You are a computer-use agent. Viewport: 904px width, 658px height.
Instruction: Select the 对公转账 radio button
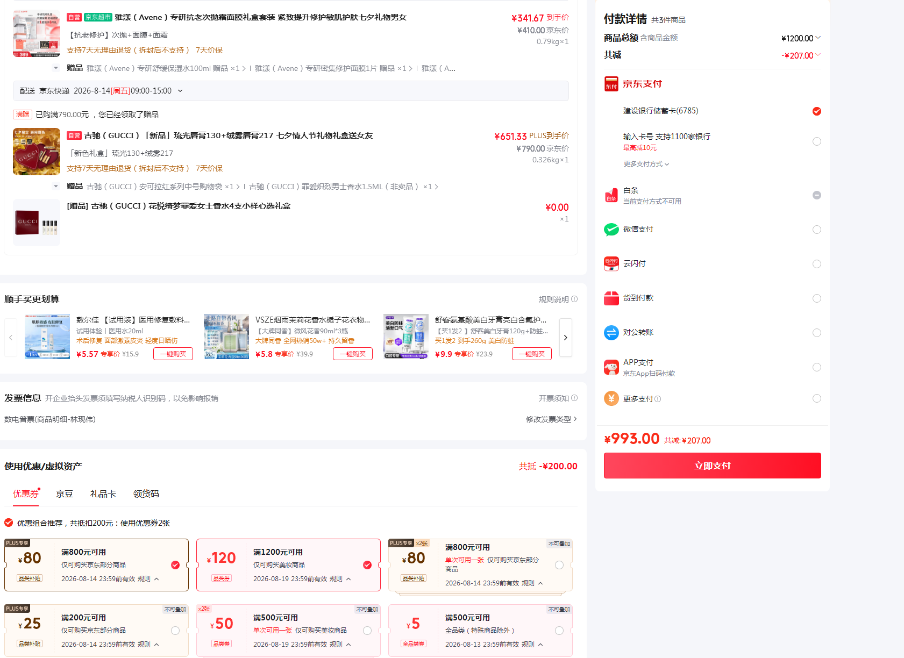coord(817,333)
